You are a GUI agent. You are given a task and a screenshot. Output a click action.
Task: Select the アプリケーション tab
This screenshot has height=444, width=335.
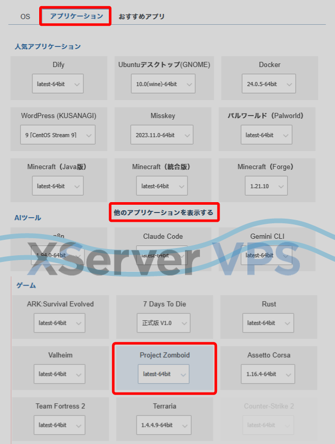(x=76, y=16)
